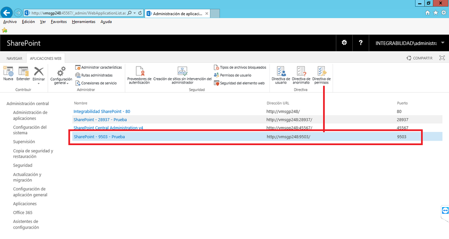The width and height of the screenshot is (449, 239).
Task: Click the Extender ribbon icon
Action: coord(23,71)
